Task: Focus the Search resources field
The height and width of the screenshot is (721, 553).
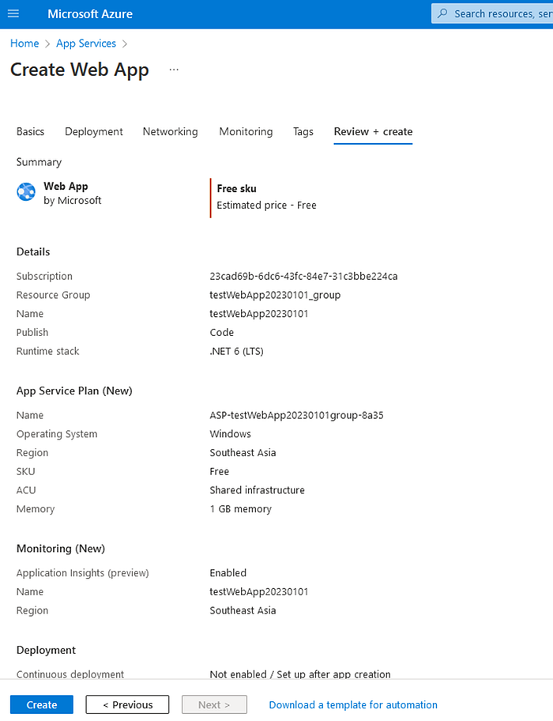Action: click(492, 13)
